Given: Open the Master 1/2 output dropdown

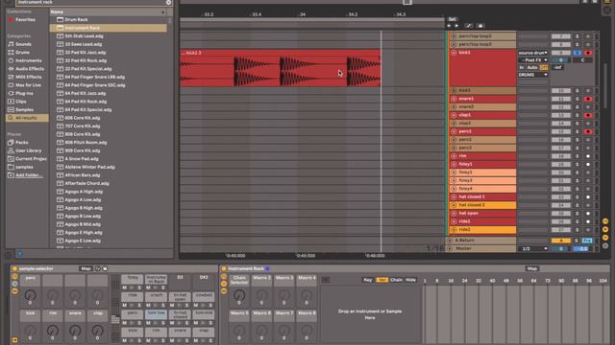Looking at the screenshot, I should click(532, 249).
